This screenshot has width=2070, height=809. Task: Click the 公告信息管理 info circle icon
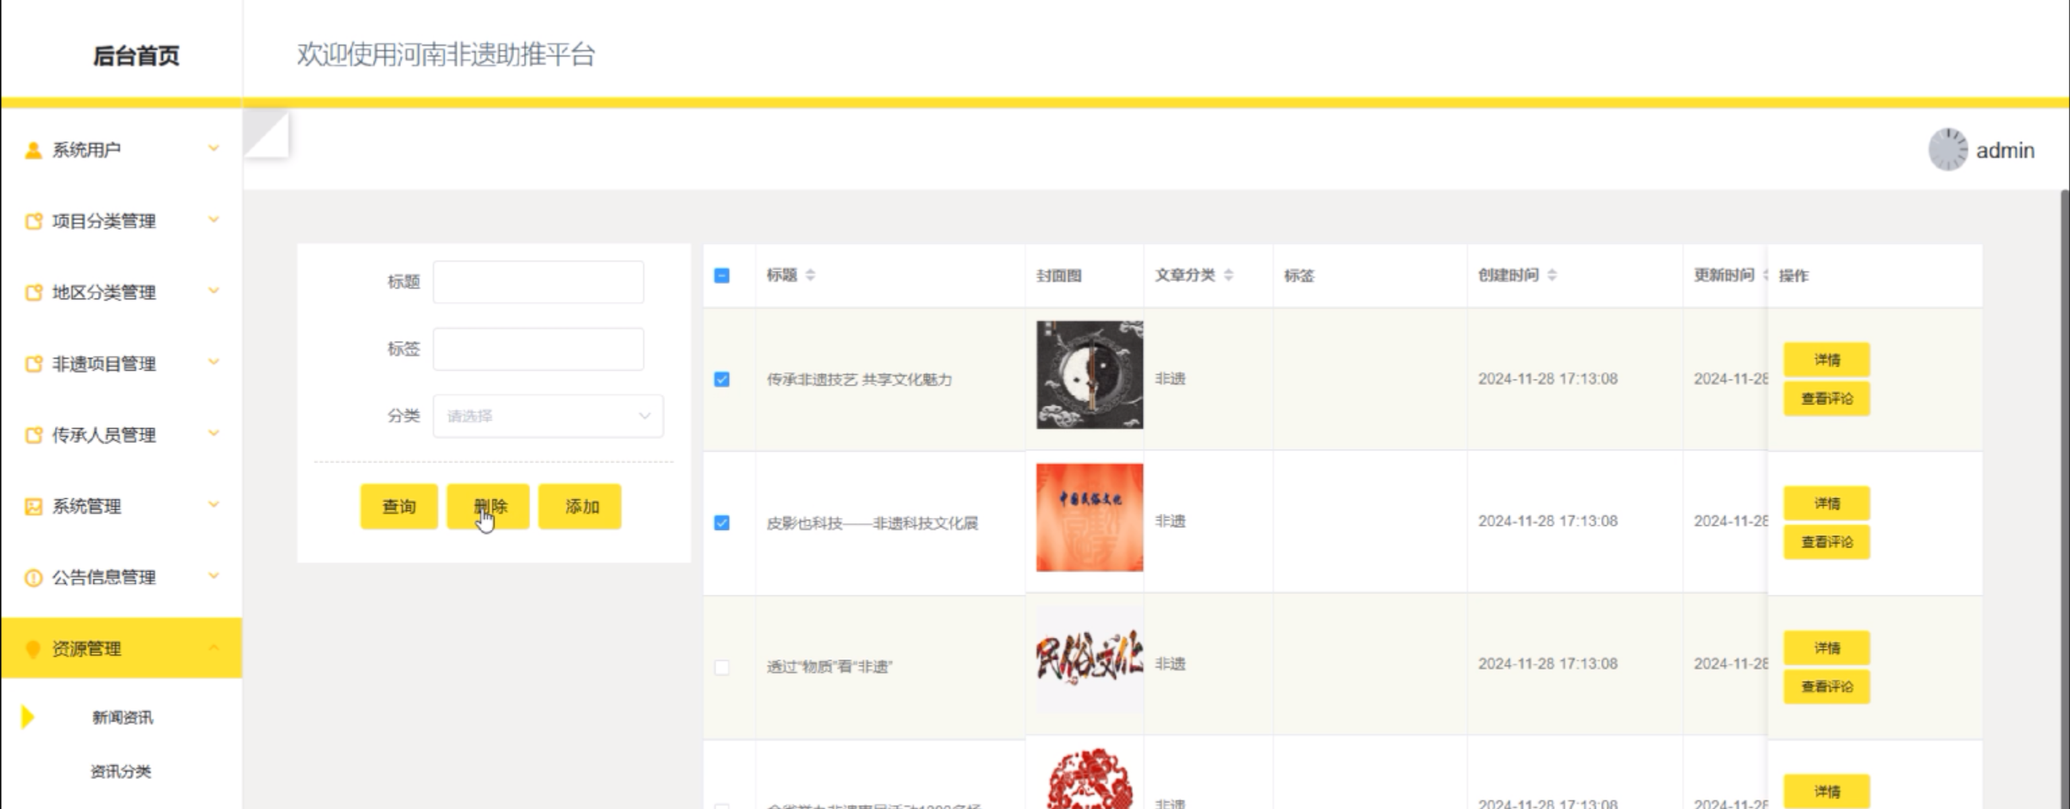[x=33, y=578]
